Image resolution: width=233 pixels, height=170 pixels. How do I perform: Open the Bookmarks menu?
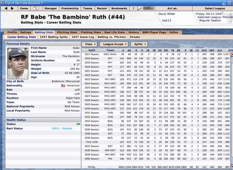click(x=119, y=8)
